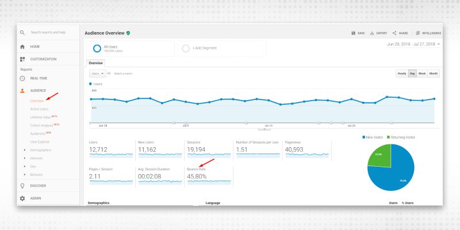Open Cohort Analysis report
This screenshot has height=230, width=460.
click(x=41, y=125)
